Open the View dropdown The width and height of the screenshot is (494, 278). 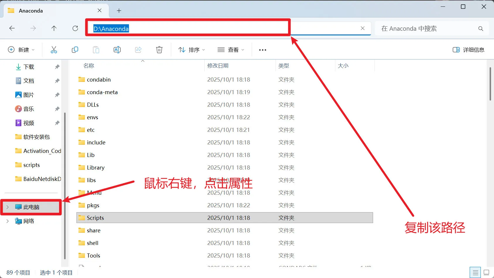[x=231, y=50]
